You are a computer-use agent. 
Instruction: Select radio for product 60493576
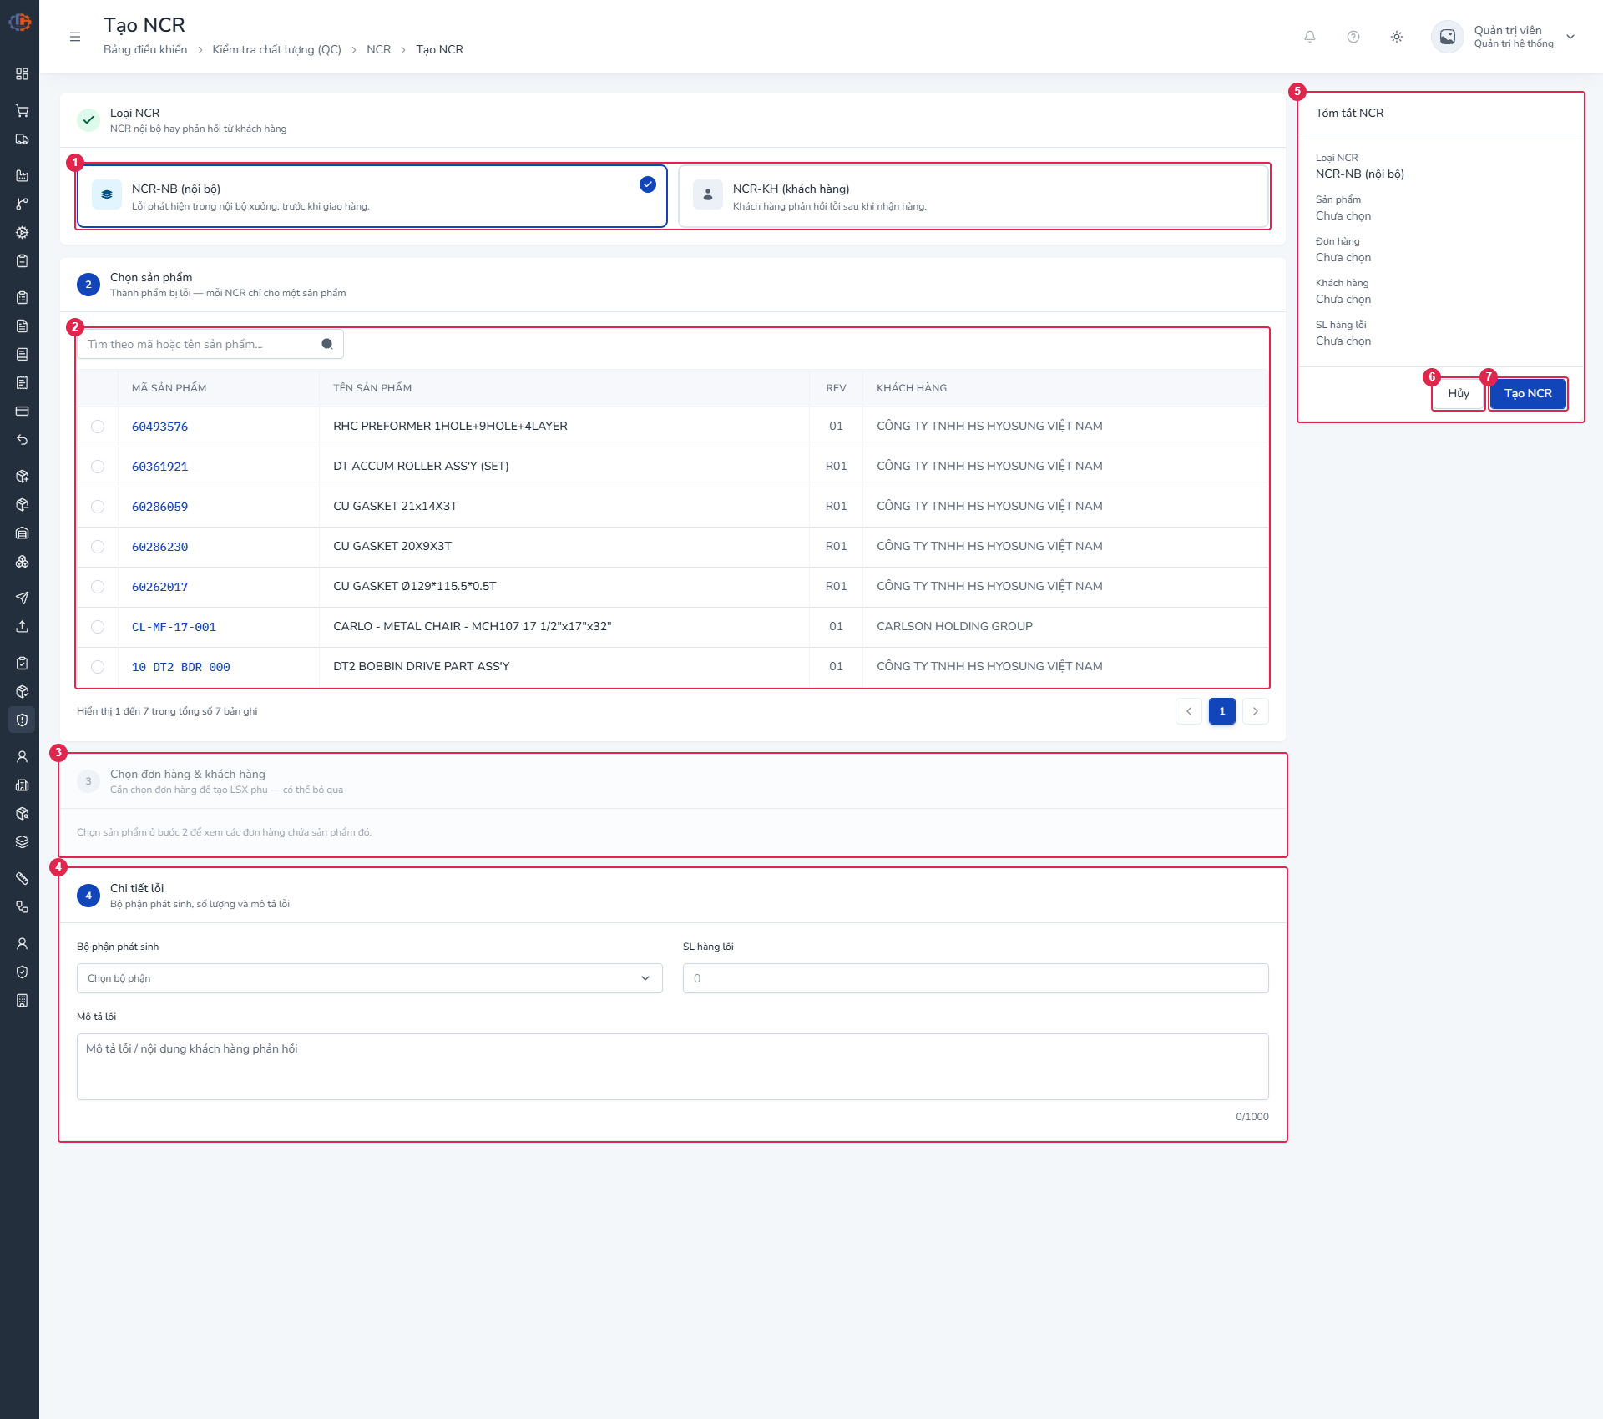pos(98,427)
